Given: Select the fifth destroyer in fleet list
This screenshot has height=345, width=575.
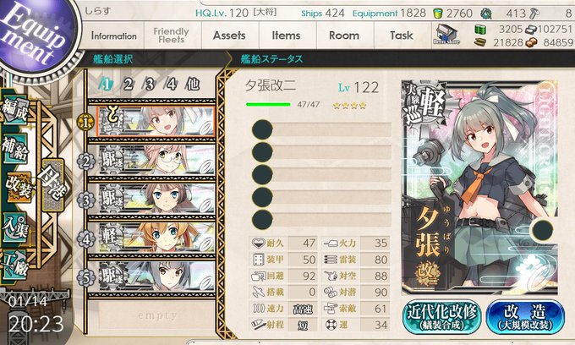Looking at the screenshot, I should (156, 277).
